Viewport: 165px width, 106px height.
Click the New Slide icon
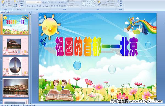16,2
